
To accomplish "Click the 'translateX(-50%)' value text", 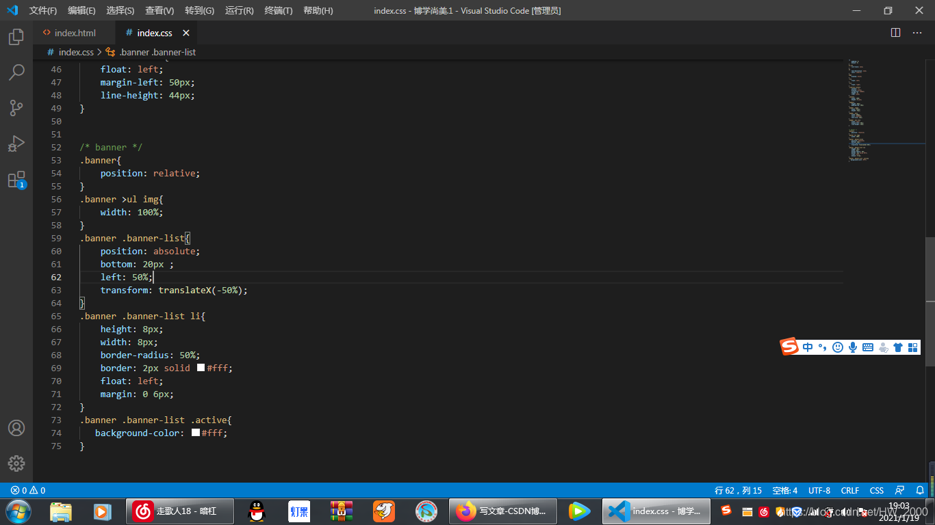I will [201, 290].
